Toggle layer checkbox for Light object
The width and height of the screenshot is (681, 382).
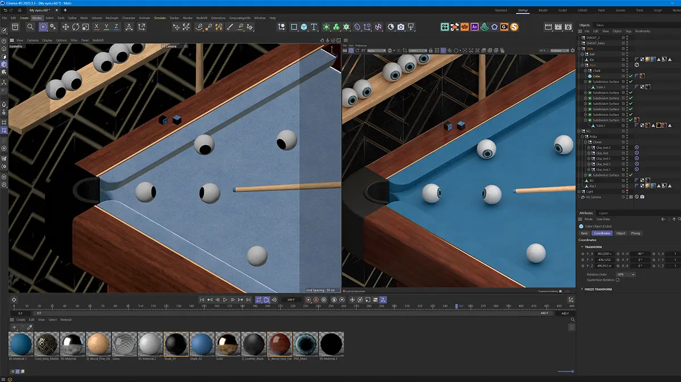[623, 192]
